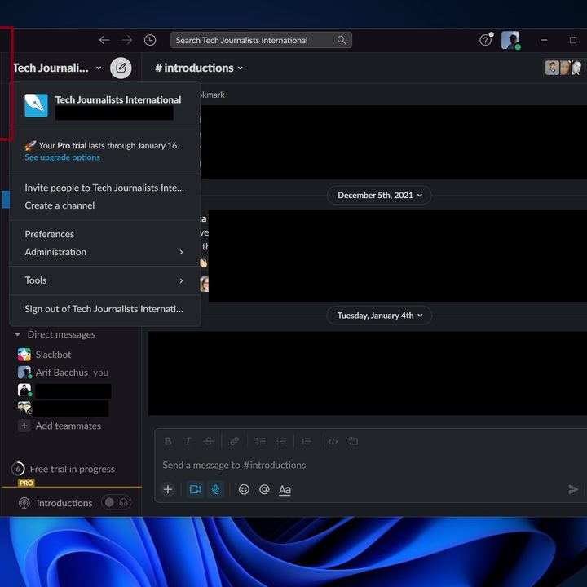
Task: Toggle the introductions huddle switch
Action: (x=116, y=502)
